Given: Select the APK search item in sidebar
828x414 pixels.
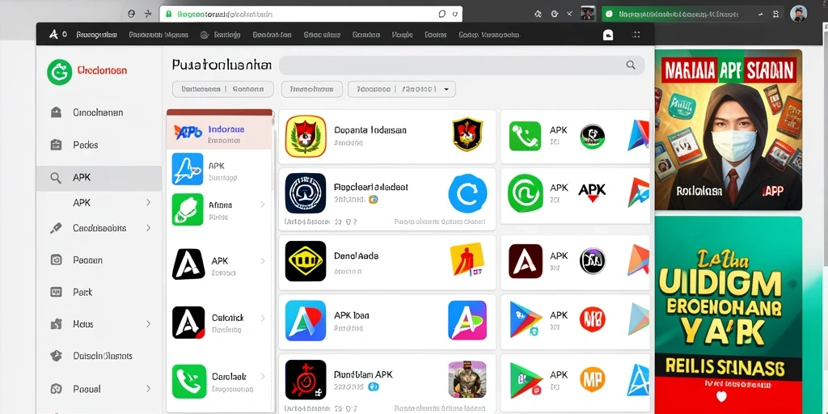Looking at the screenshot, I should pyautogui.click(x=99, y=178).
